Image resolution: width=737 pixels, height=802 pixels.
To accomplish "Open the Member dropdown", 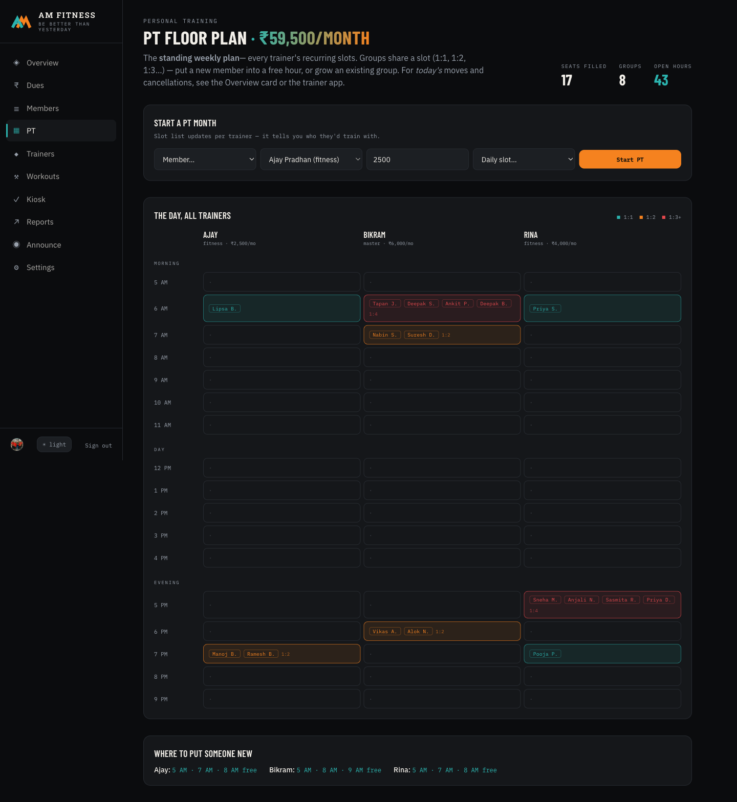I will 205,160.
